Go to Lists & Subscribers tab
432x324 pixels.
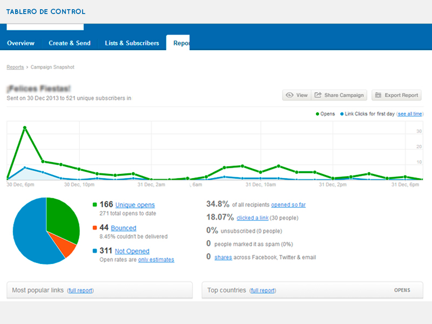[x=132, y=43]
